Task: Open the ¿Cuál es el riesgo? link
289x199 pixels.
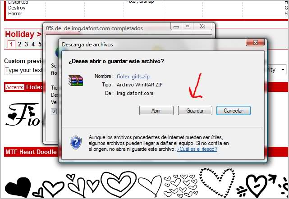Action: pos(197,149)
